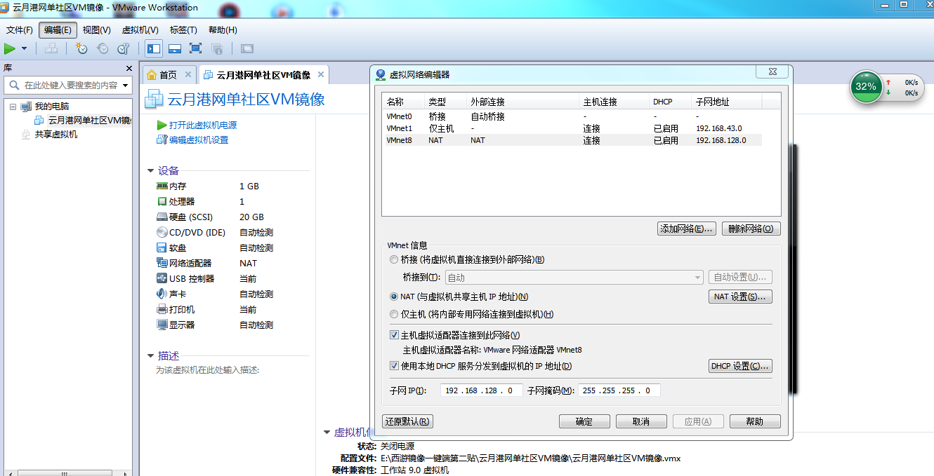This screenshot has width=934, height=476.
Task: Uncheck 主机虚拟适配器连接到此网络 checkbox
Action: [x=394, y=335]
